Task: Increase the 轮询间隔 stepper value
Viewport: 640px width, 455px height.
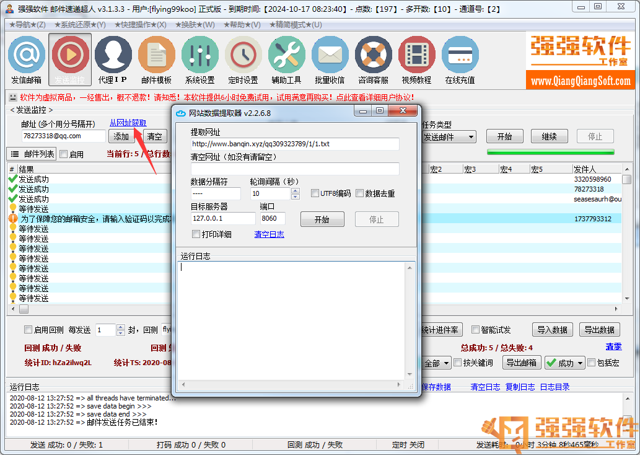Action: point(296,190)
